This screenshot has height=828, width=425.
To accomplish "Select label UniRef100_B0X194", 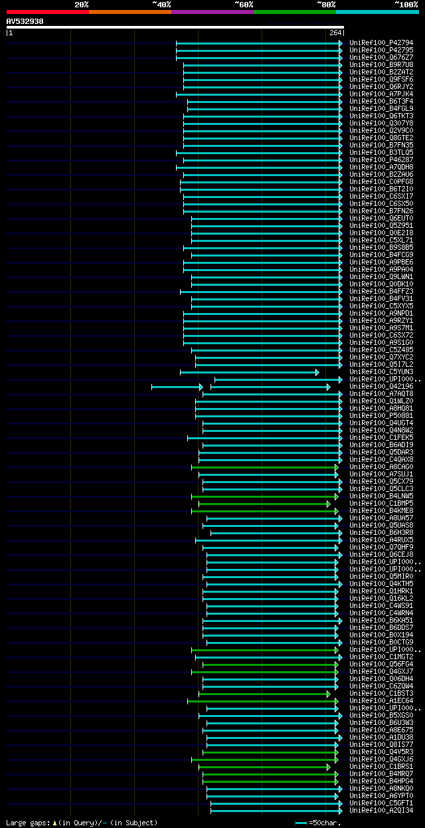I will (381, 635).
